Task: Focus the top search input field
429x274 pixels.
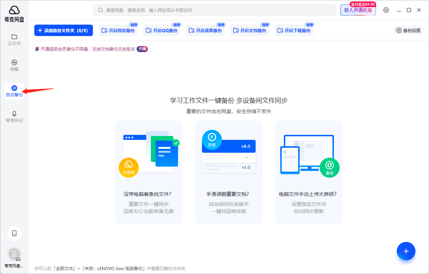Action: [x=214, y=10]
